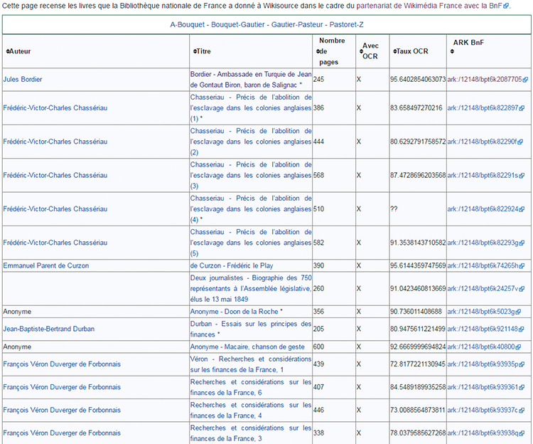Click OCR rate 72.8177221130945
This screenshot has height=444, width=533.
417,364
